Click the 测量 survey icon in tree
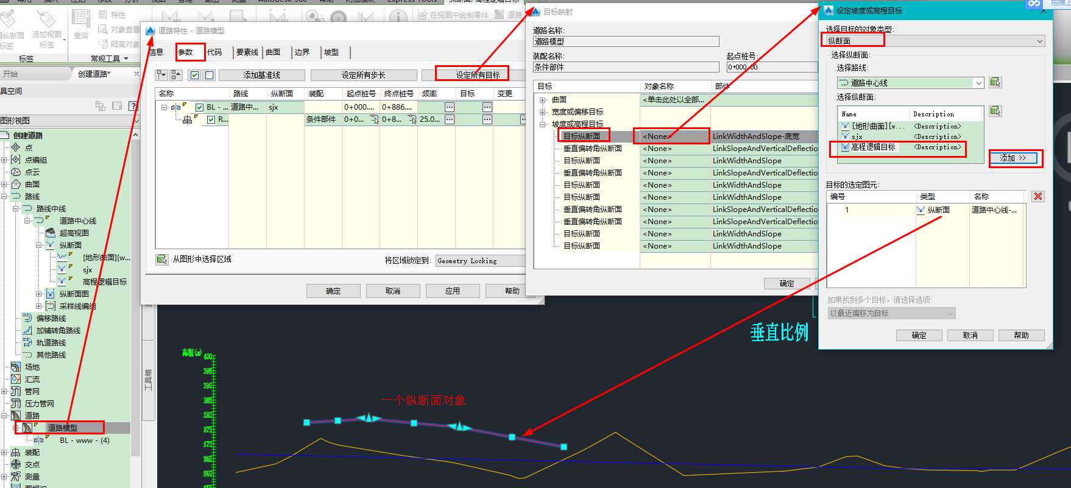This screenshot has width=1071, height=488. (16, 476)
